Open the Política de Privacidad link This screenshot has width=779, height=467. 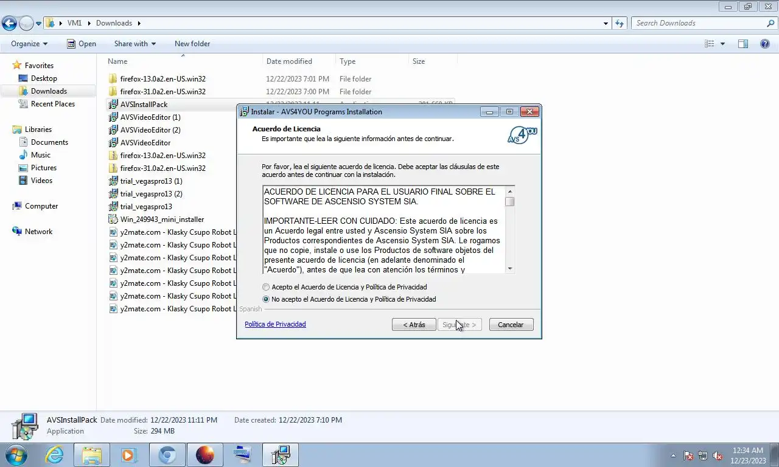(x=275, y=324)
